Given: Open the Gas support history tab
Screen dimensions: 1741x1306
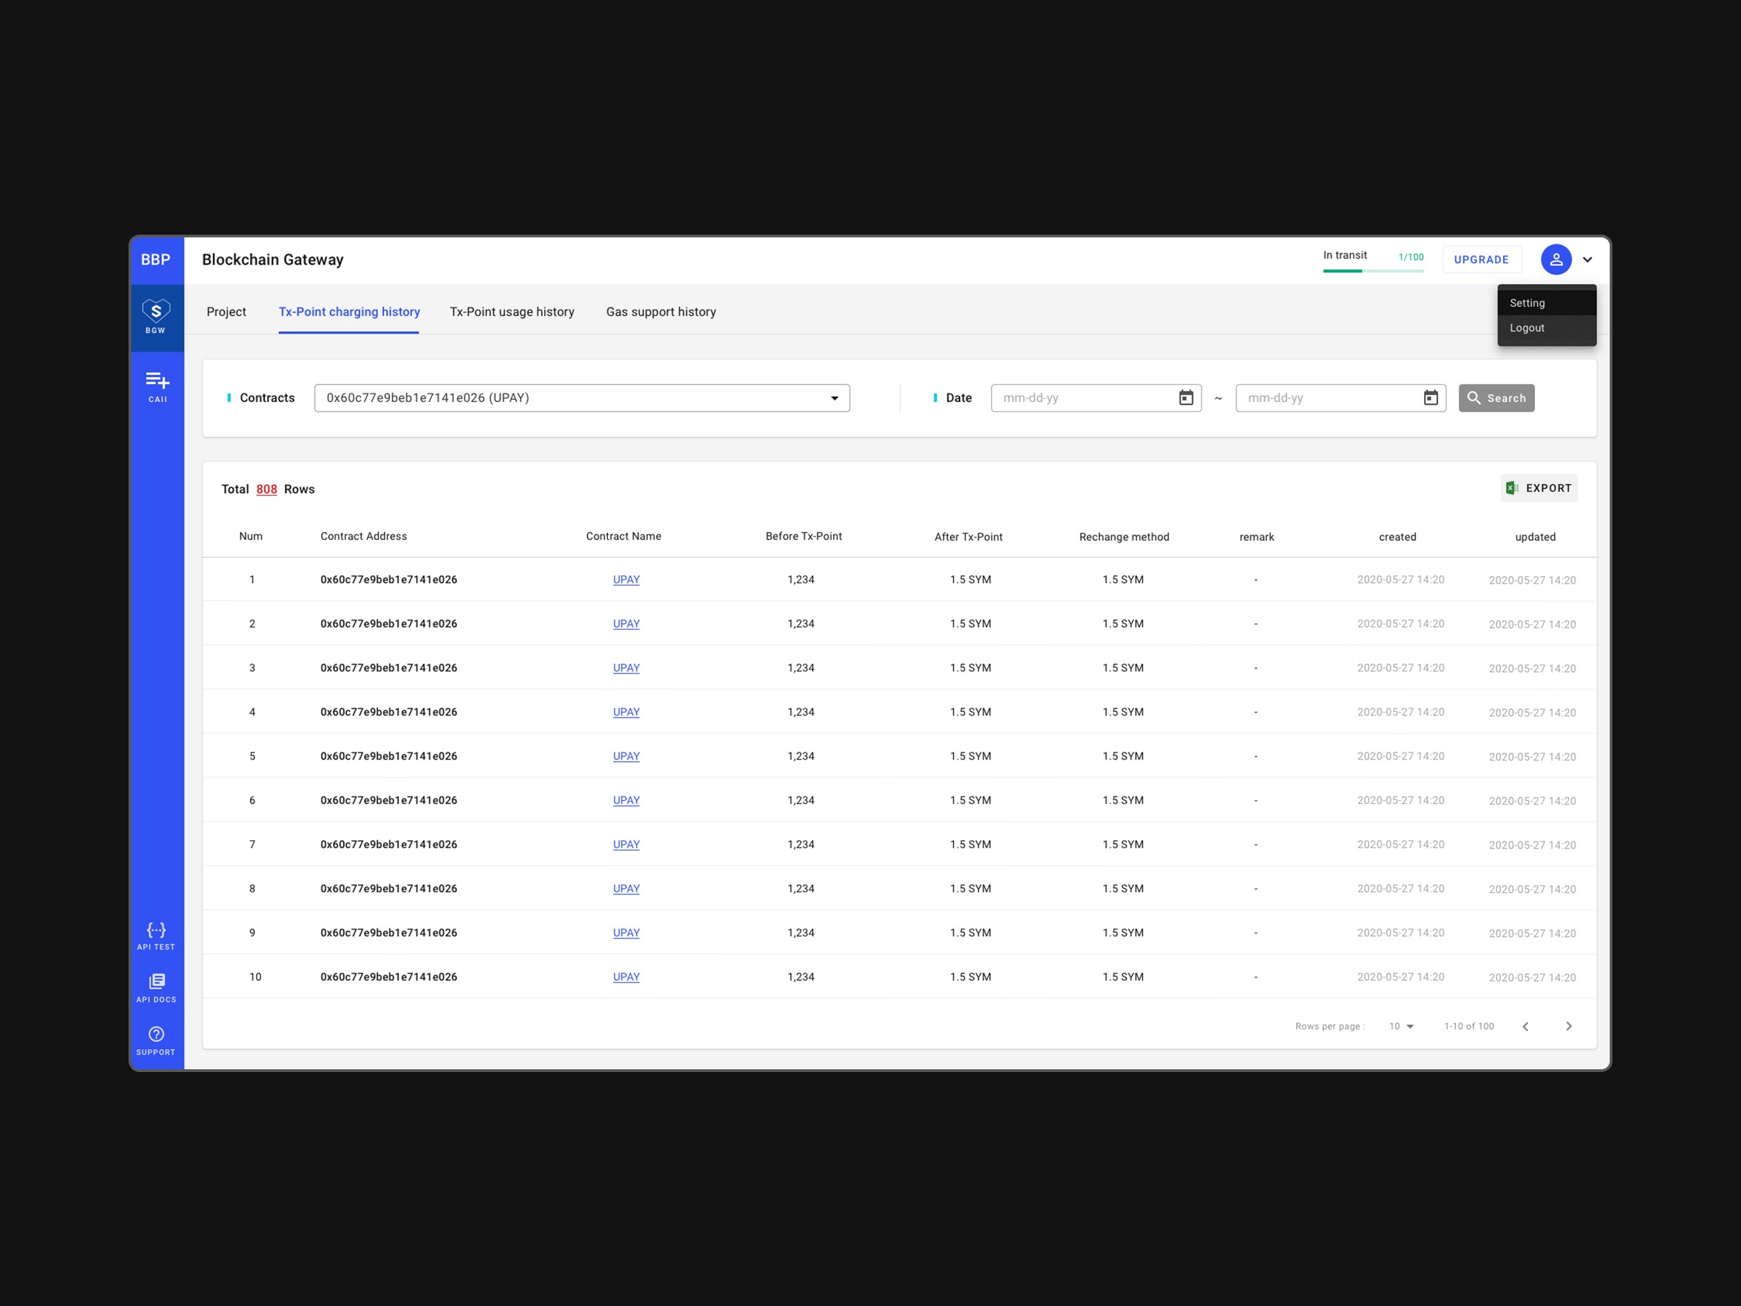Looking at the screenshot, I should point(660,312).
